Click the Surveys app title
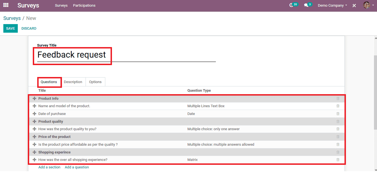This screenshot has width=377, height=172. click(x=28, y=5)
